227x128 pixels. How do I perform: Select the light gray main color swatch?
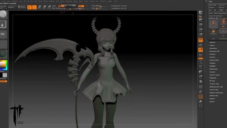[x=5, y=75]
